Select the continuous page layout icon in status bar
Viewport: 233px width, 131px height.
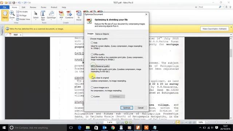[x=178, y=122]
